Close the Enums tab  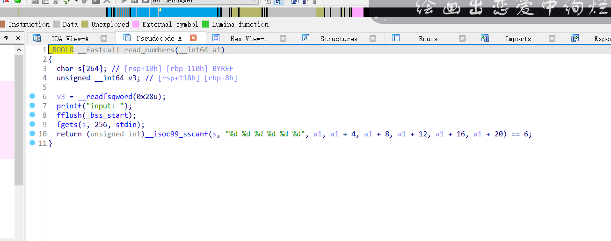[x=462, y=38]
